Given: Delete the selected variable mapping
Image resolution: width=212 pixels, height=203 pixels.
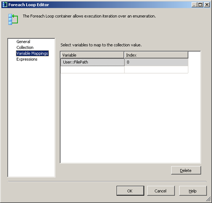Looking at the screenshot, I should [186, 170].
